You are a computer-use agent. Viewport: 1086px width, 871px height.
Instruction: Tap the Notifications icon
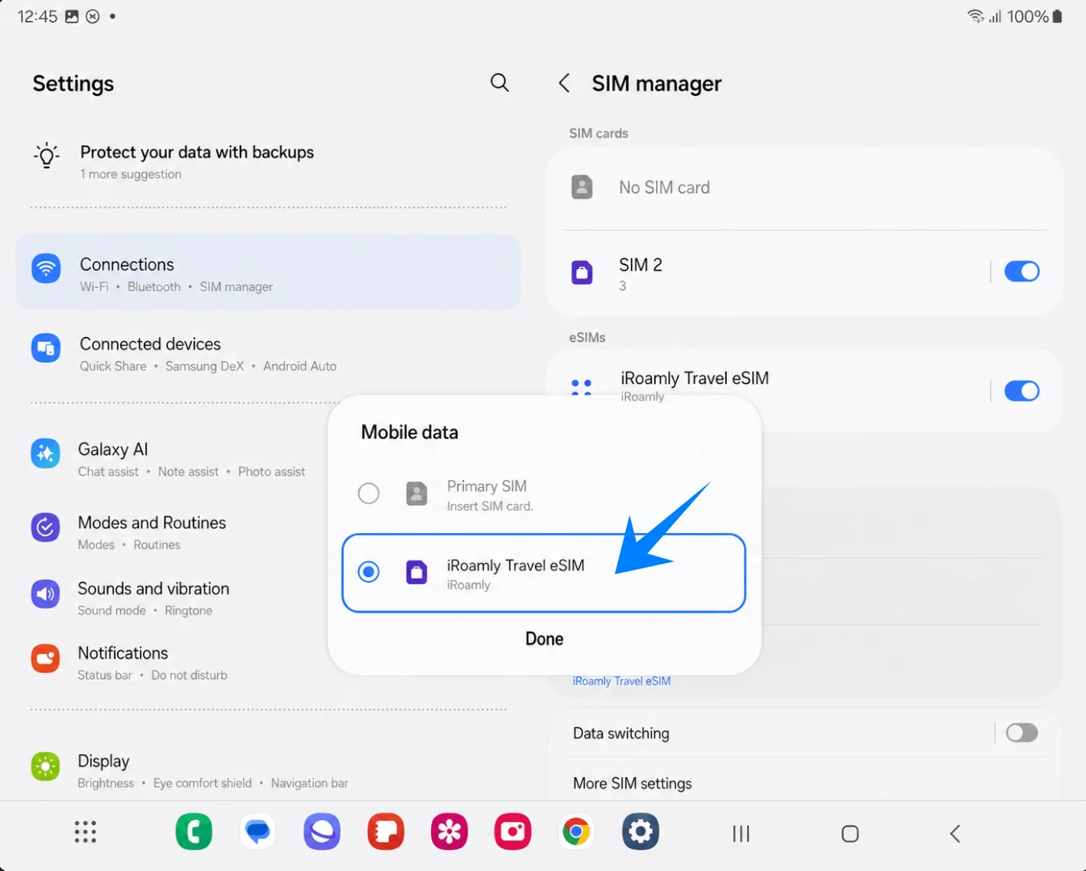45,658
